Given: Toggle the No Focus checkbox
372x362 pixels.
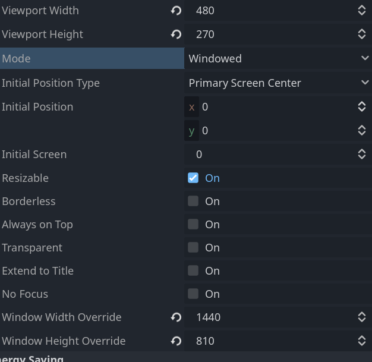Looking at the screenshot, I should (x=193, y=294).
